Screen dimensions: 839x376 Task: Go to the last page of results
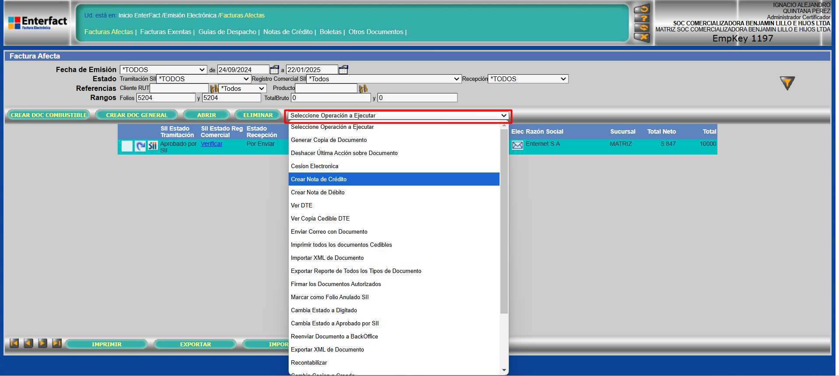(56, 343)
